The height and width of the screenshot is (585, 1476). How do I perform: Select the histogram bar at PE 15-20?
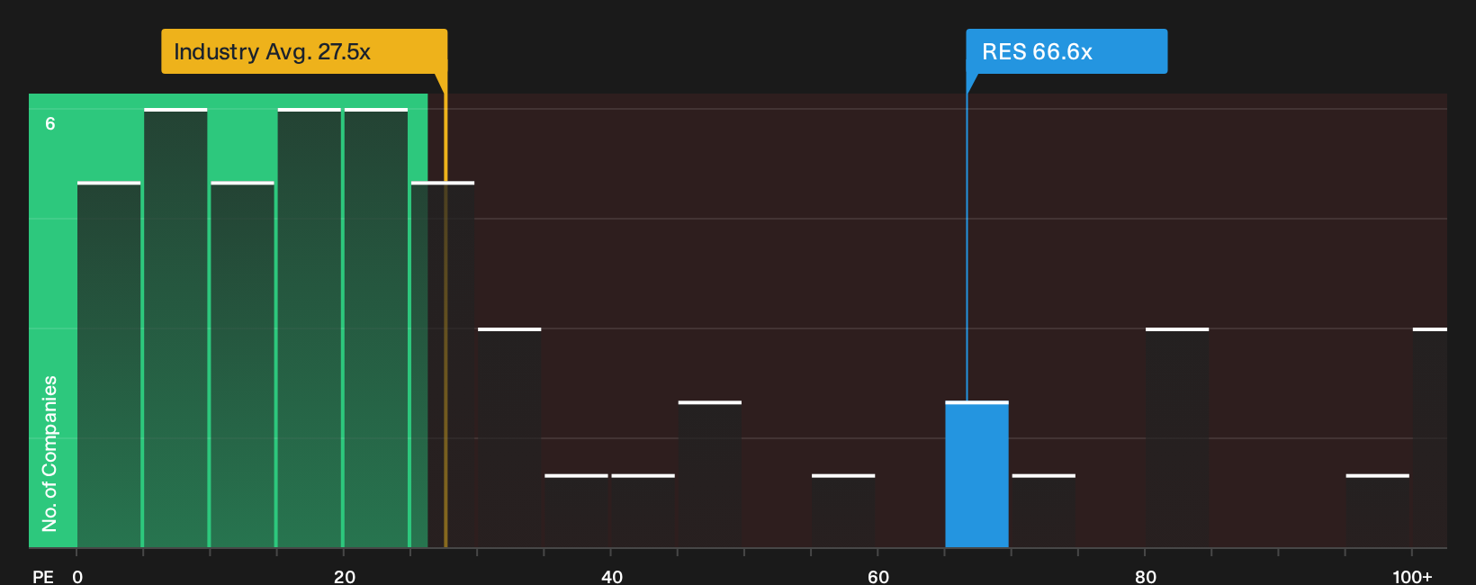(x=310, y=328)
